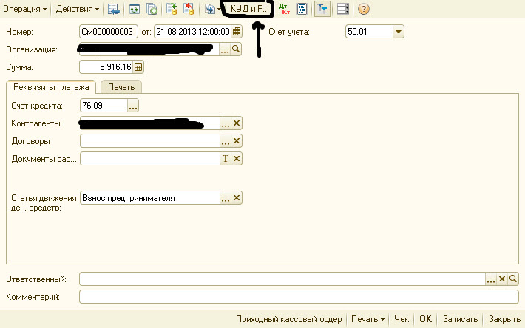Open help with the question mark icon
The width and height of the screenshot is (525, 328).
tap(363, 9)
